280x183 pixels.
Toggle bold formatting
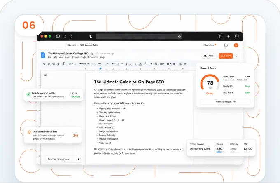pos(126,63)
